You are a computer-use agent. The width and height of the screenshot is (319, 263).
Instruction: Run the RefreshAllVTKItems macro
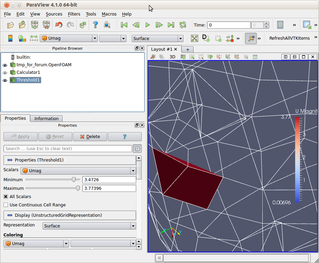pyautogui.click(x=289, y=38)
